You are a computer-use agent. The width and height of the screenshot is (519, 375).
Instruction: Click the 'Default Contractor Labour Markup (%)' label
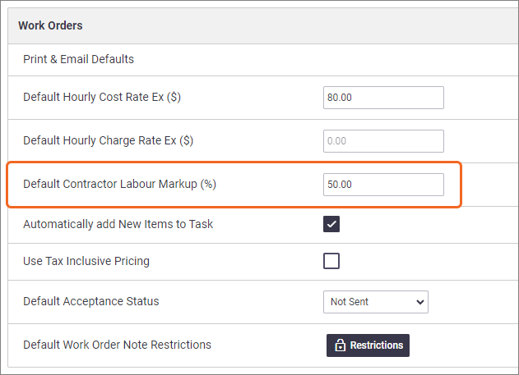pos(119,184)
